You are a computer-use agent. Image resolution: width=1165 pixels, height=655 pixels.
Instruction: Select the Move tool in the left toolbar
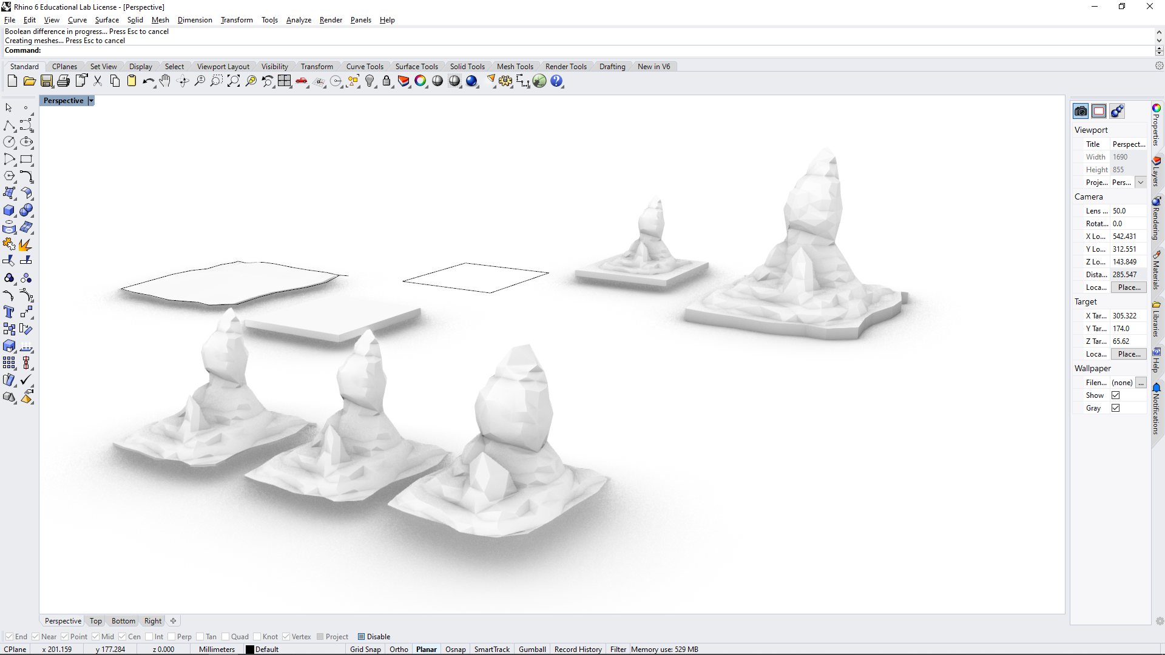27,312
